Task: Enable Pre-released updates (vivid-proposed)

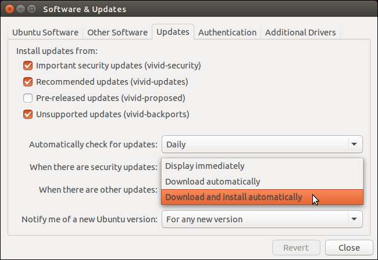Action: [28, 98]
